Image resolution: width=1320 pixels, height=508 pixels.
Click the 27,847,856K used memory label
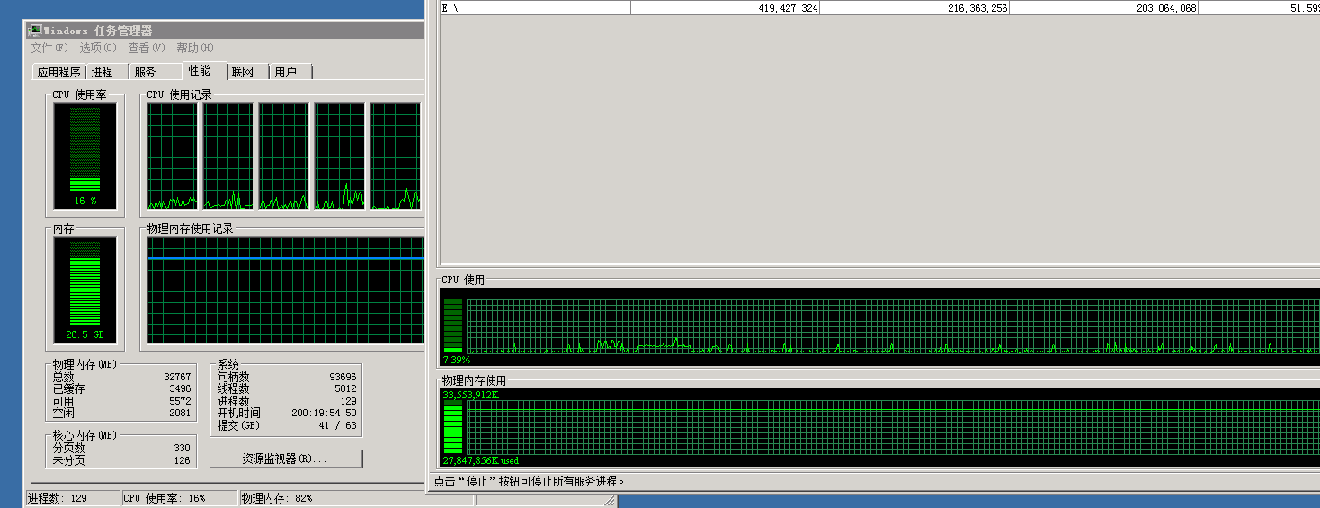coord(480,460)
